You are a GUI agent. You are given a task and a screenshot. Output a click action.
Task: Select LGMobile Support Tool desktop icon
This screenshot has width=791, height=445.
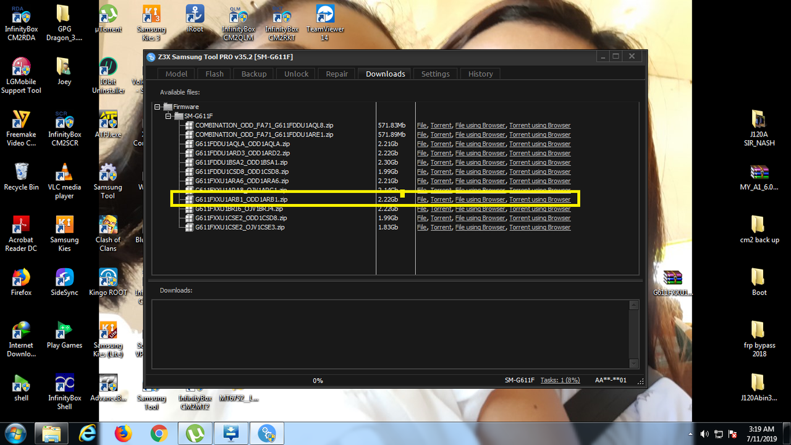[x=21, y=76]
